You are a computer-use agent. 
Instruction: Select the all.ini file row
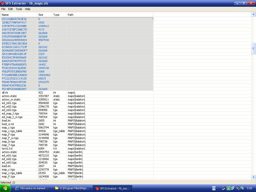click(x=77, y=92)
